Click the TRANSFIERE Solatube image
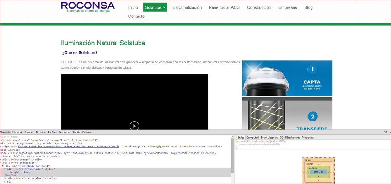391x184 pixels. (287, 114)
